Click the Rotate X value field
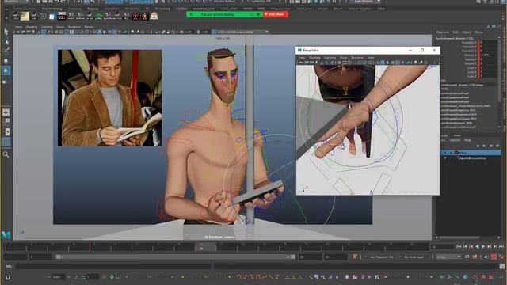 488,55
